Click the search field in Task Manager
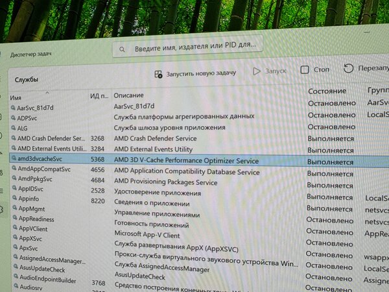Viewport: 389px width, 292px height. [x=187, y=47]
